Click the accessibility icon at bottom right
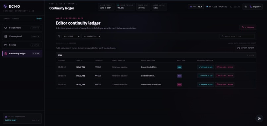The width and height of the screenshot is (267, 126). coord(259,118)
